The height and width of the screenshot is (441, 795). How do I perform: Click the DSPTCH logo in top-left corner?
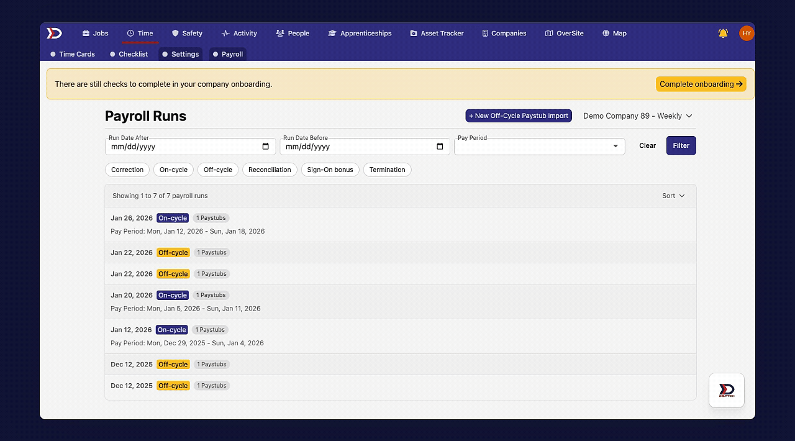click(x=55, y=33)
